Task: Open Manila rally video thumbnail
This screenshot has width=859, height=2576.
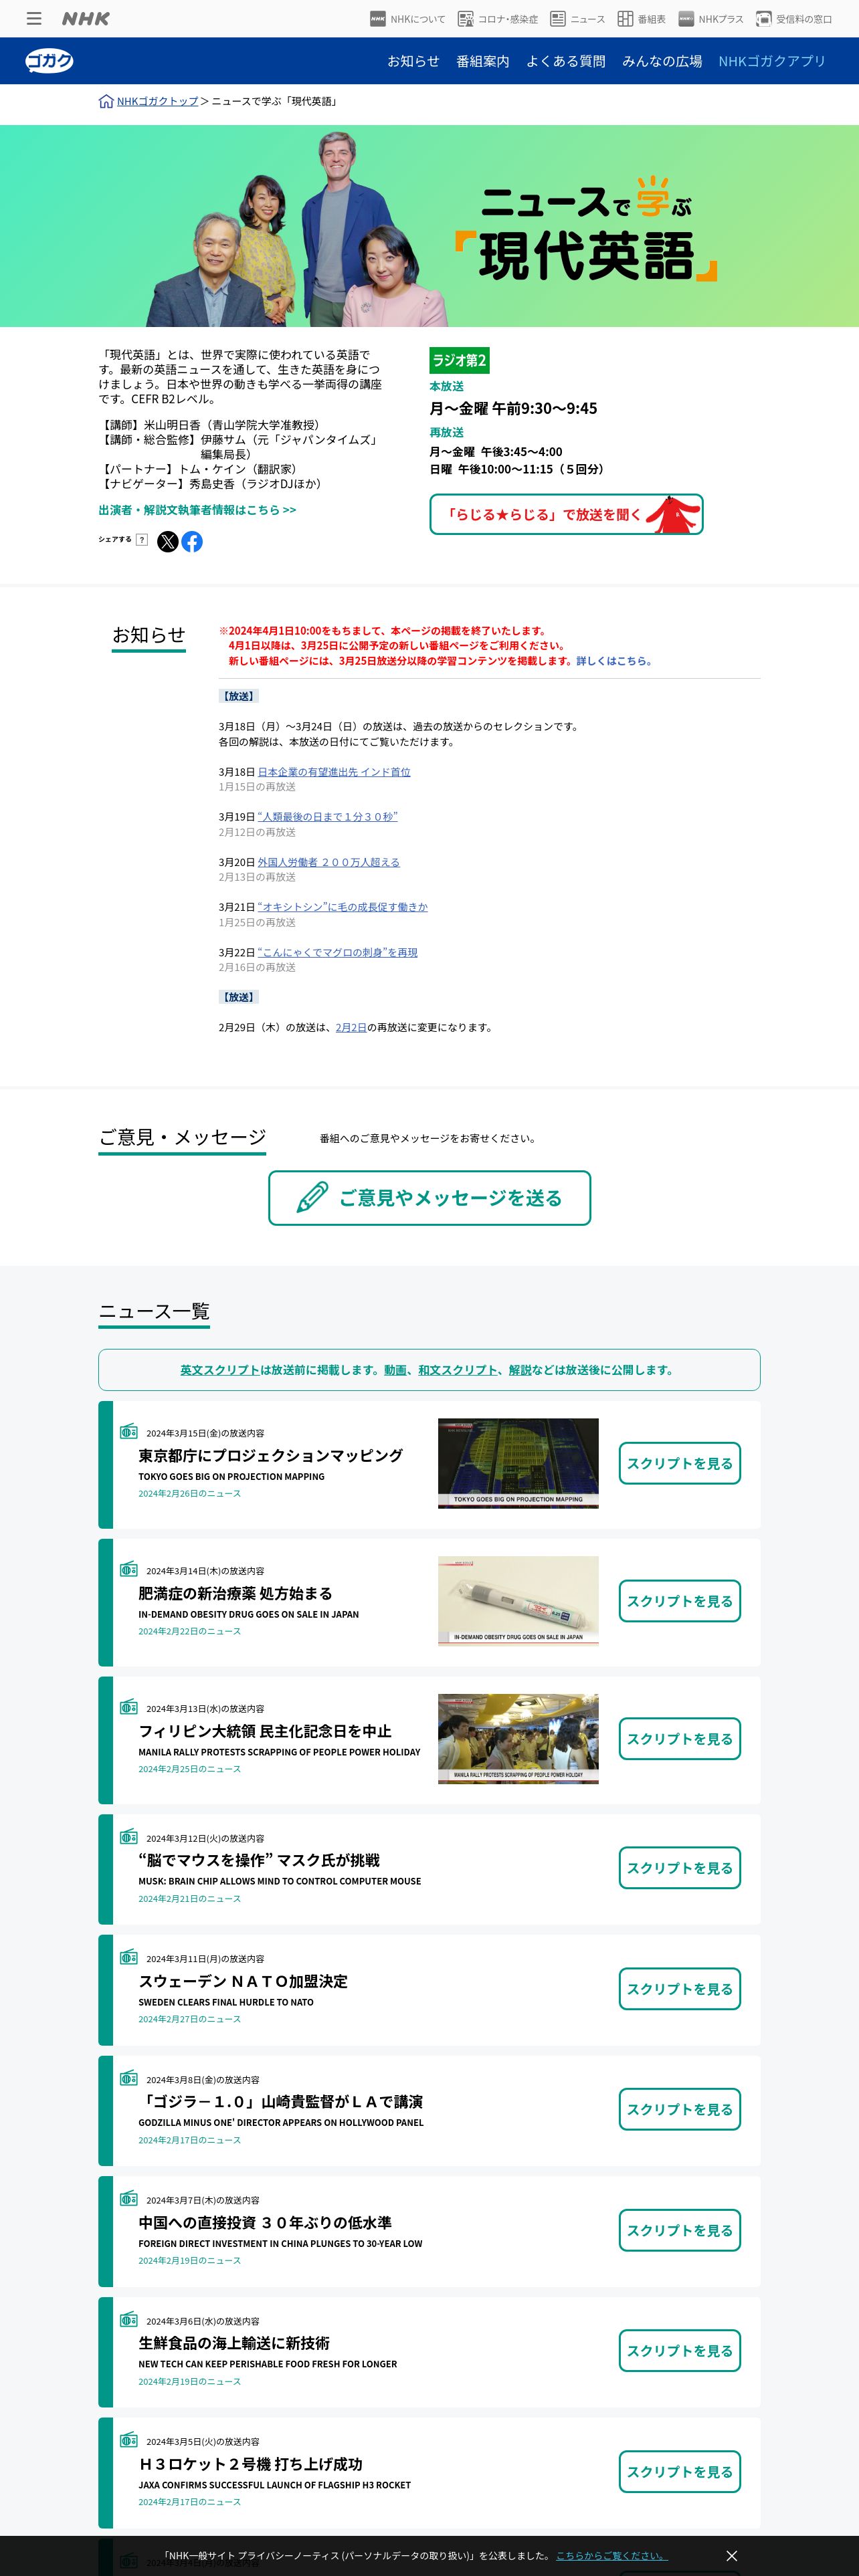Action: [518, 1739]
